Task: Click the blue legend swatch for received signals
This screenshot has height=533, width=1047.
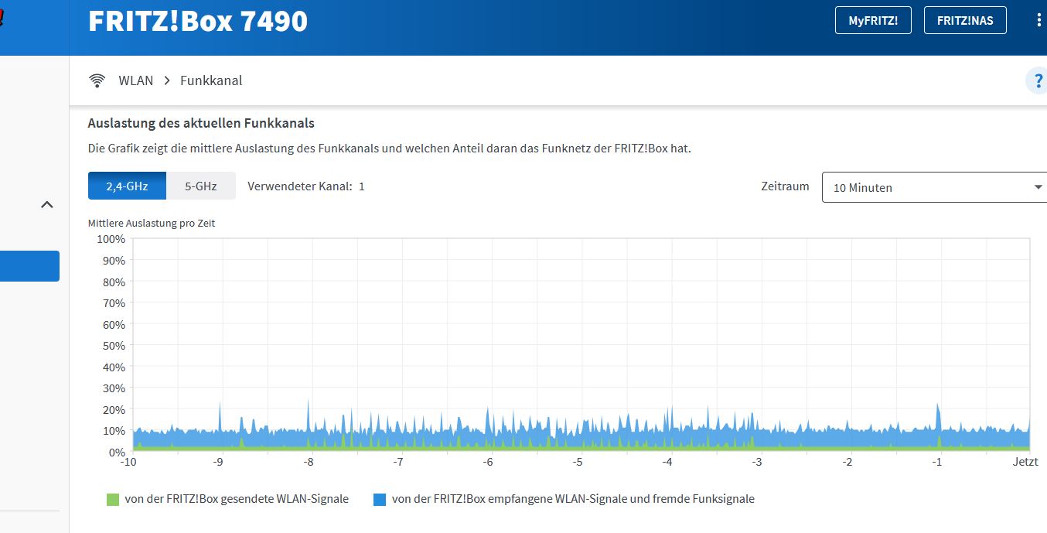Action: [379, 500]
